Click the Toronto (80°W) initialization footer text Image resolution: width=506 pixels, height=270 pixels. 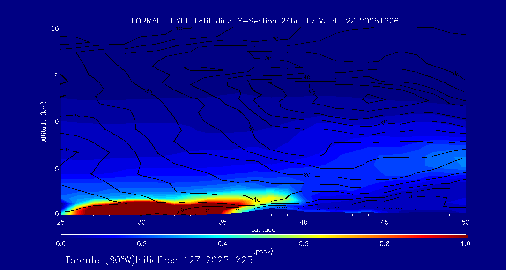159,260
